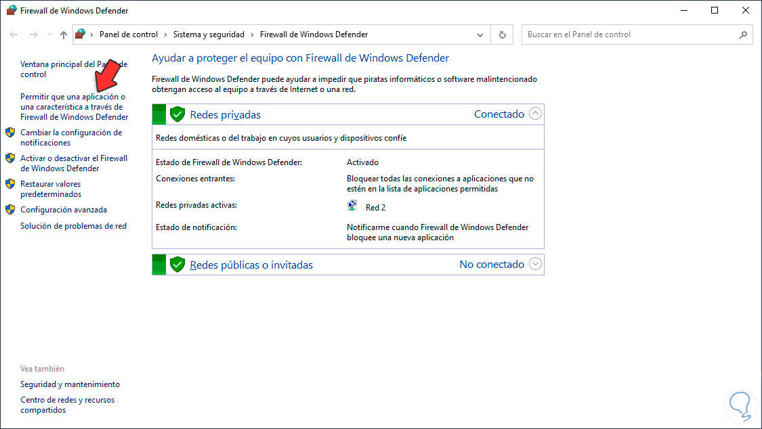Click green shield icon for Redes privadas
762x429 pixels.
(177, 114)
